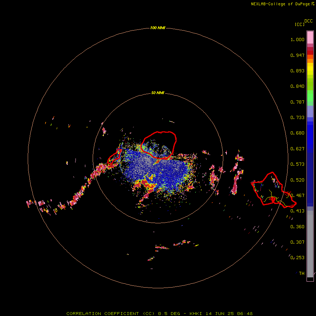Click the bright green segment of the color bar
The height and width of the screenshot is (316, 316).
click(310, 96)
